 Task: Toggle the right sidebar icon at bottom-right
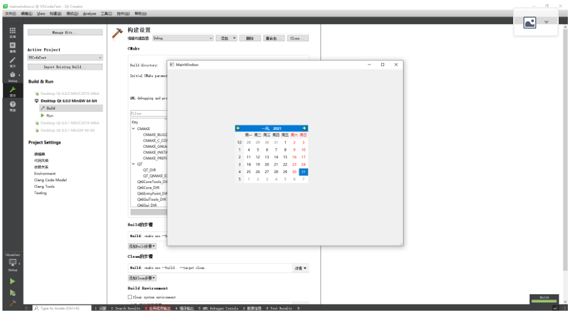click(564, 308)
